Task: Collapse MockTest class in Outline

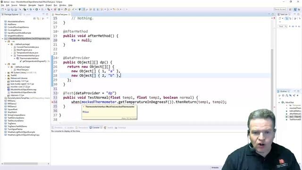Action: pos(279,102)
